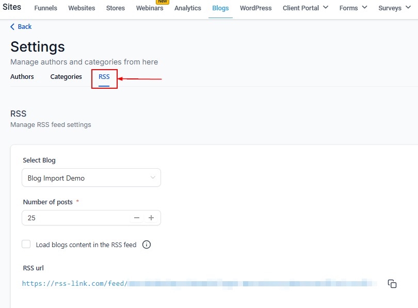Switch to the Authors tab
Viewport: 418px width, 308px height.
pyautogui.click(x=22, y=77)
